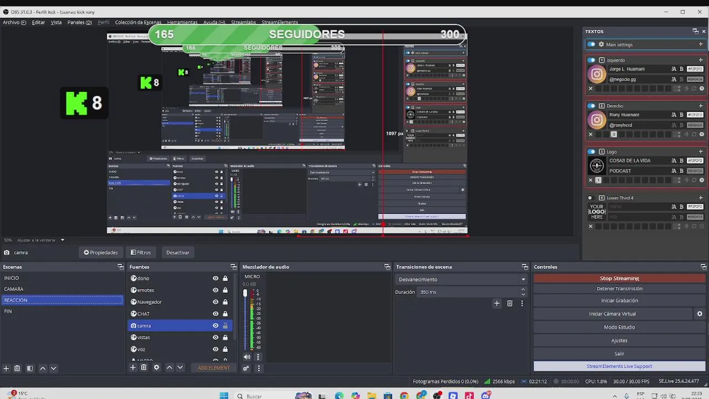Delete the selected scene with the trash icon

pyautogui.click(x=17, y=368)
